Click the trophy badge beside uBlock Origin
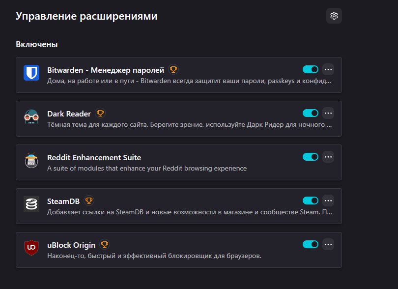This screenshot has height=289, width=398. tap(105, 244)
